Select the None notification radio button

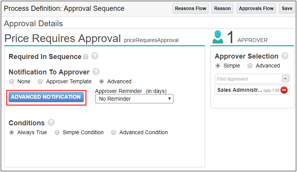pyautogui.click(x=12, y=81)
